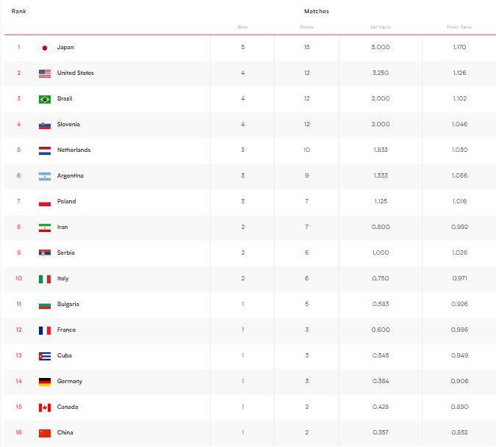Open the Poland team link

click(x=66, y=202)
